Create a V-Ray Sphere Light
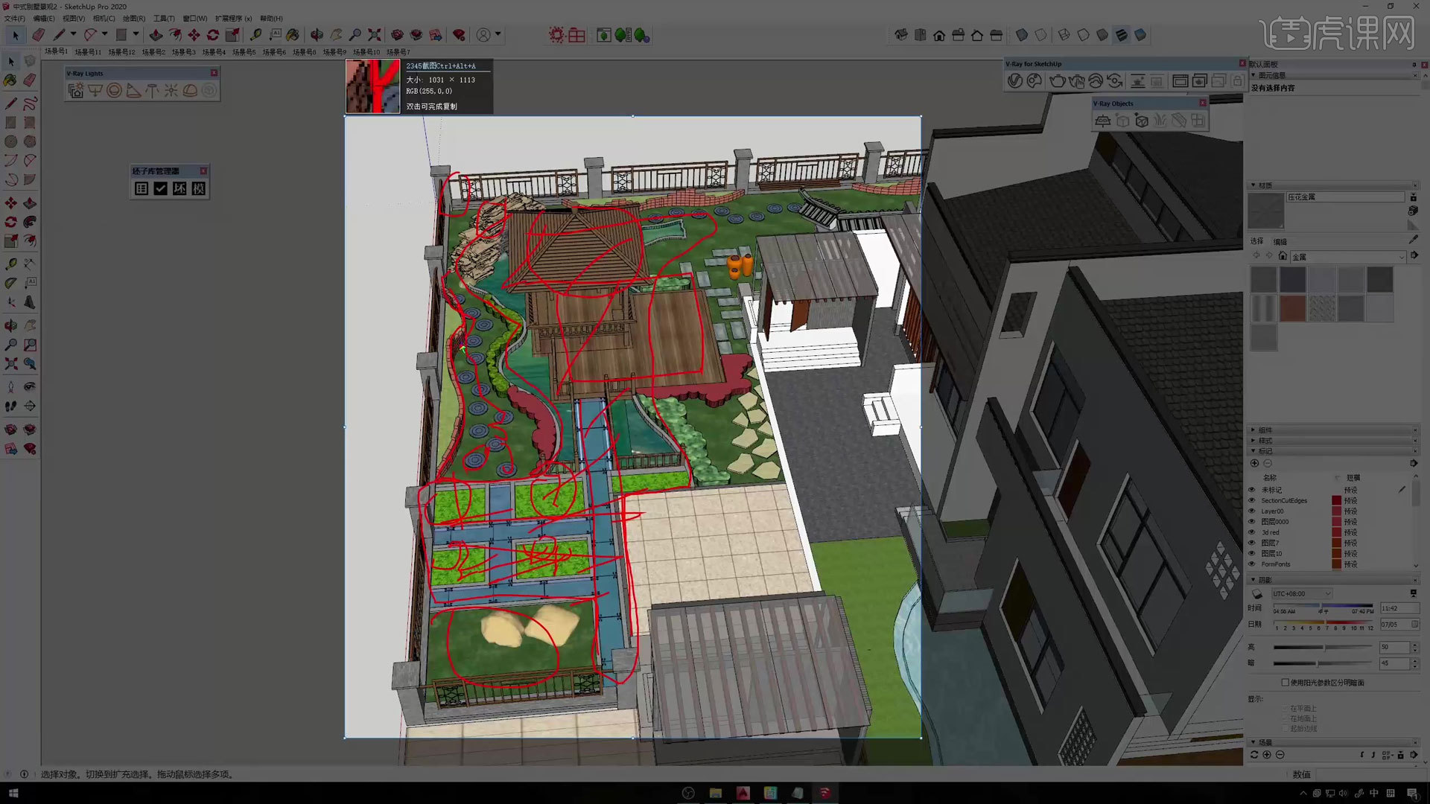Screen dimensions: 1430x804 click(114, 90)
